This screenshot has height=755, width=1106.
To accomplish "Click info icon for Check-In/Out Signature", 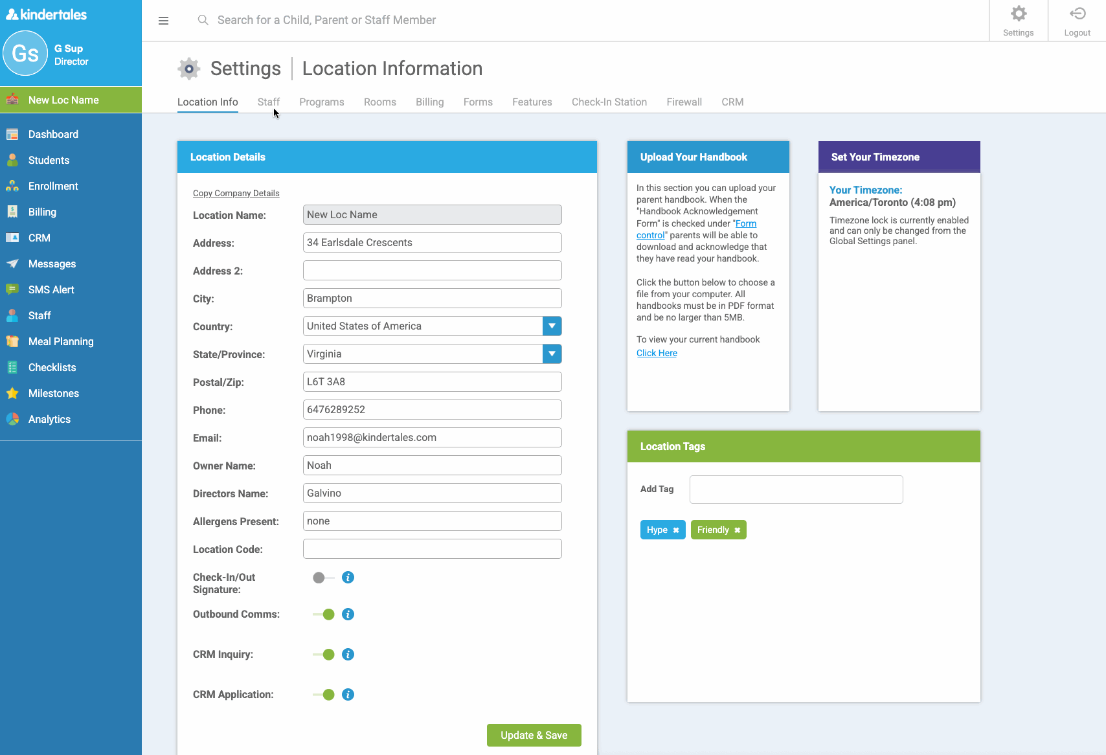I will (x=348, y=577).
